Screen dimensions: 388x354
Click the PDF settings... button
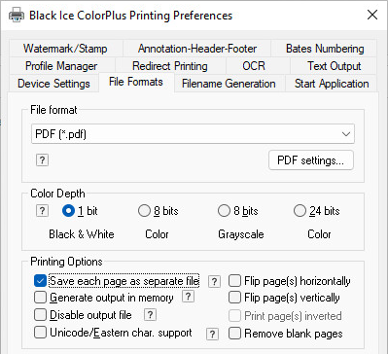click(x=311, y=160)
